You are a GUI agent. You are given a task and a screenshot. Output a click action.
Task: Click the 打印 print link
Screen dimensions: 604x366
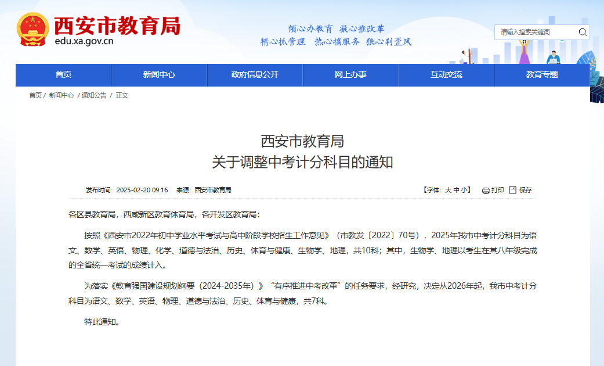(x=498, y=190)
